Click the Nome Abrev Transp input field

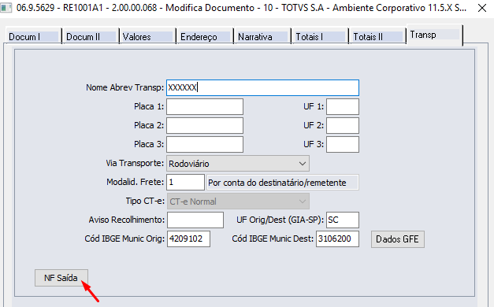tap(262, 87)
